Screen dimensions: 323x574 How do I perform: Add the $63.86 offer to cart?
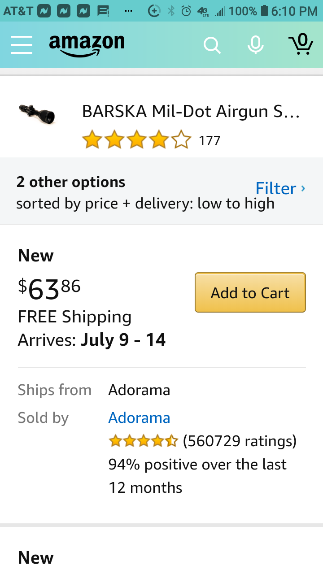[250, 292]
